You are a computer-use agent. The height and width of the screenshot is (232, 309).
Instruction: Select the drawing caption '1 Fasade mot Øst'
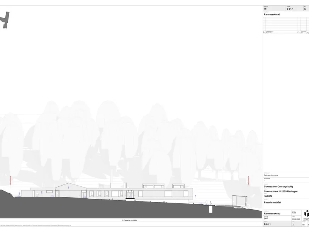click(x=130, y=220)
